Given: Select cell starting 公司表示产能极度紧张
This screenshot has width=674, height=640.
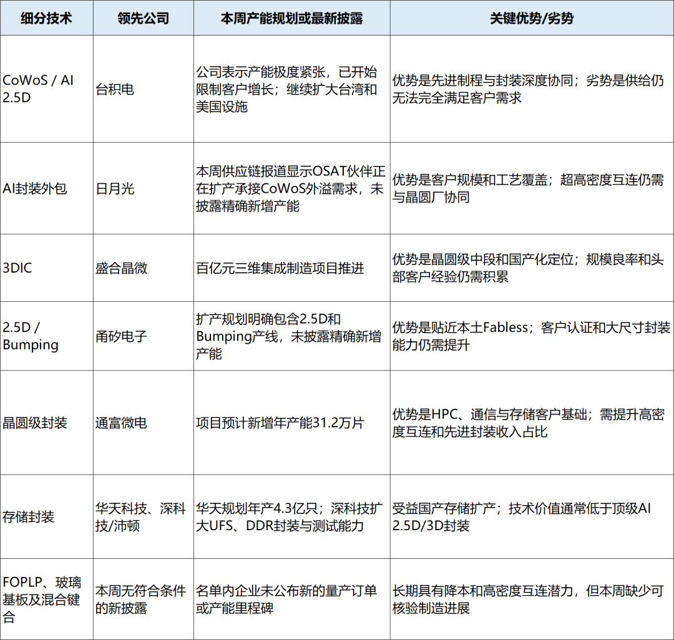Looking at the screenshot, I should coord(292,89).
